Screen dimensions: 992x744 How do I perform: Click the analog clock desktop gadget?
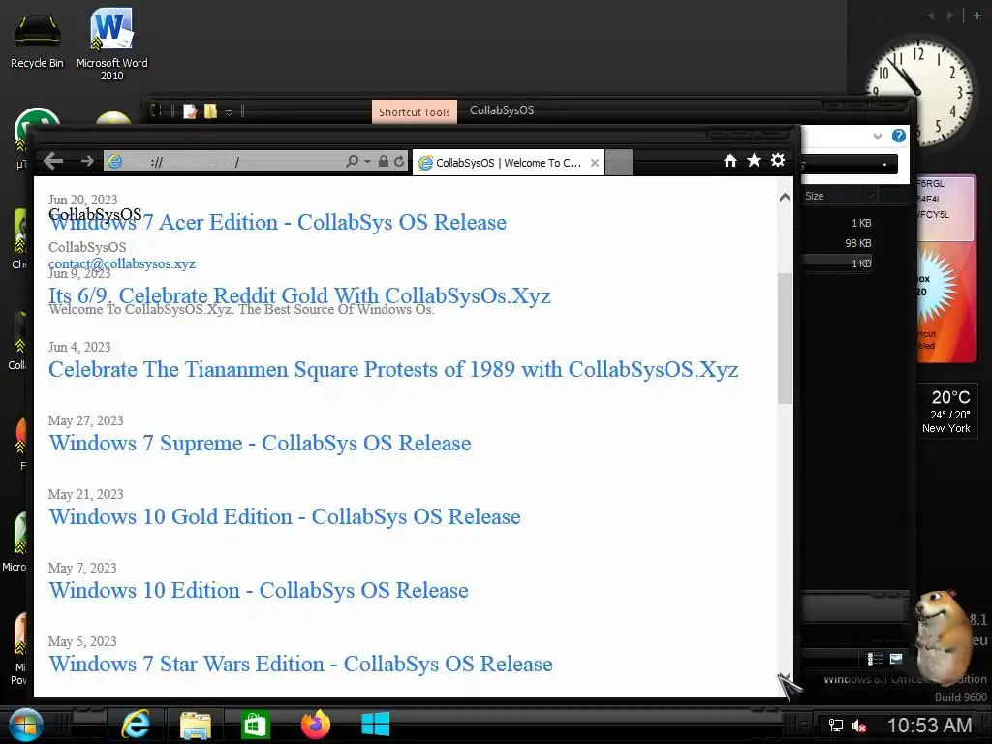coord(917,92)
